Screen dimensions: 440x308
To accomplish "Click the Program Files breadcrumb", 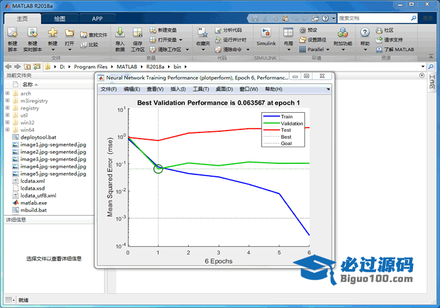I will pos(90,67).
